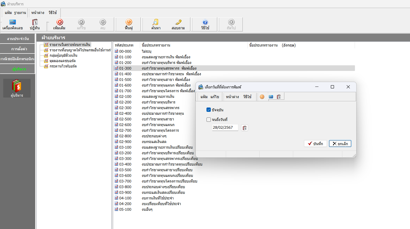410x229 pixels.
Task: Open date picker beside 28/02/2567 field
Action: (x=244, y=128)
